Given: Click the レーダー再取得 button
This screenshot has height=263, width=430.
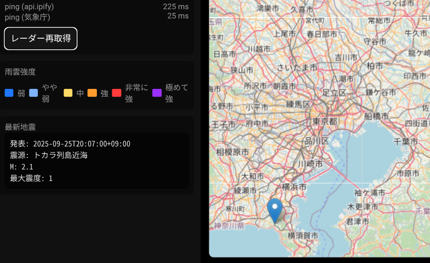Looking at the screenshot, I should pos(41,38).
